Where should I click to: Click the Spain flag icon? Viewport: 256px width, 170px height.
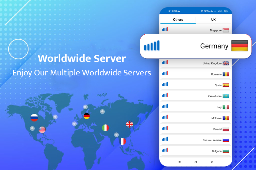click(226, 85)
